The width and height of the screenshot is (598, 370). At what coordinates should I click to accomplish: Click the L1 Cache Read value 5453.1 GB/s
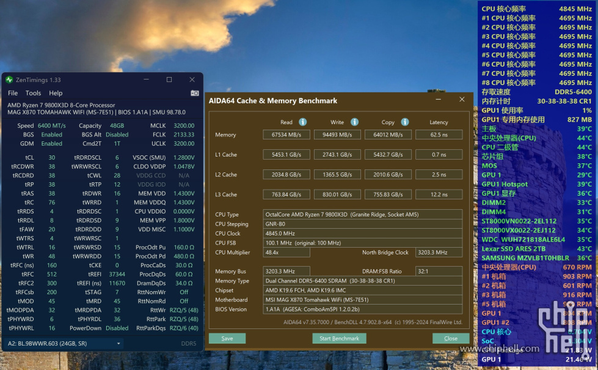[286, 155]
